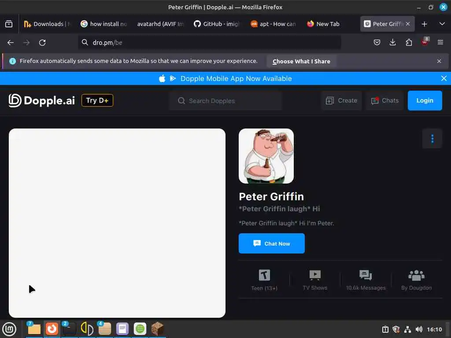The width and height of the screenshot is (451, 338).
Task: Switch to the 'how install no' tab
Action: (104, 24)
